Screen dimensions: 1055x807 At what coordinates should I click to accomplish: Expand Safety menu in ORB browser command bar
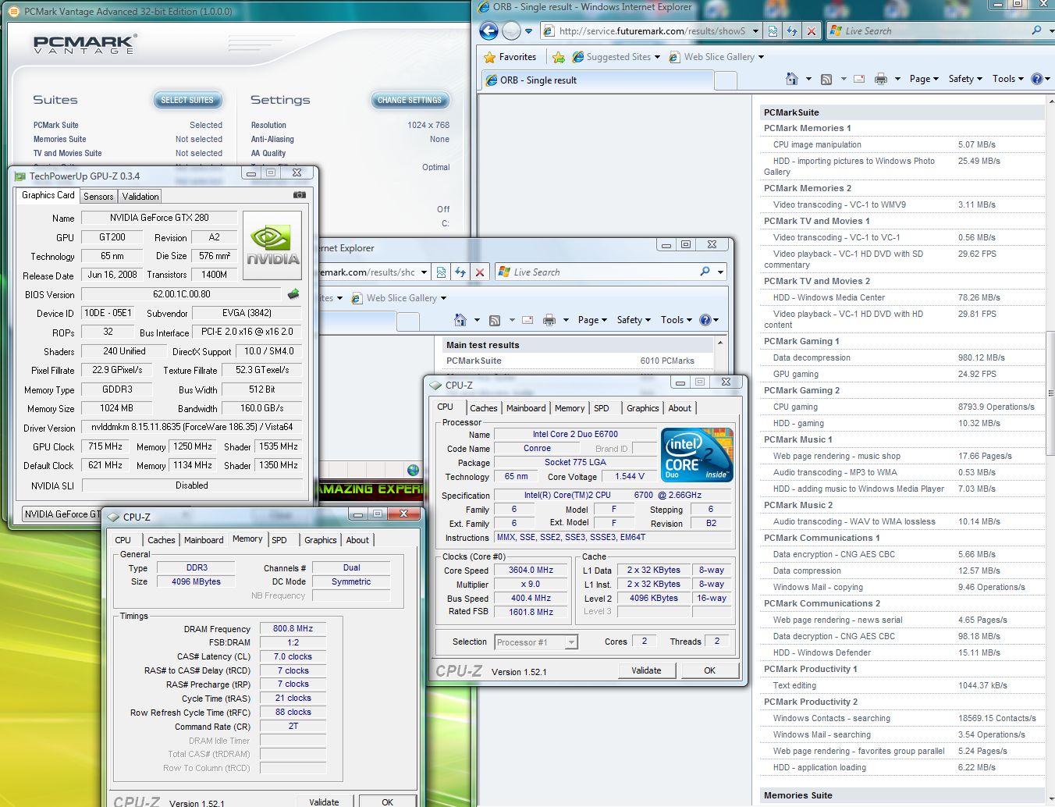click(x=965, y=79)
